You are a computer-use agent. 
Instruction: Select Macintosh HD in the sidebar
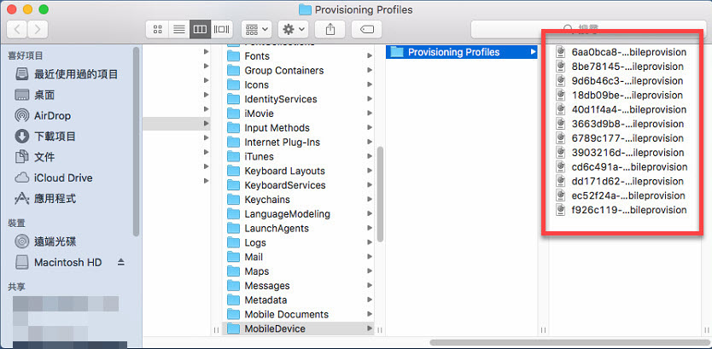pyautogui.click(x=58, y=262)
